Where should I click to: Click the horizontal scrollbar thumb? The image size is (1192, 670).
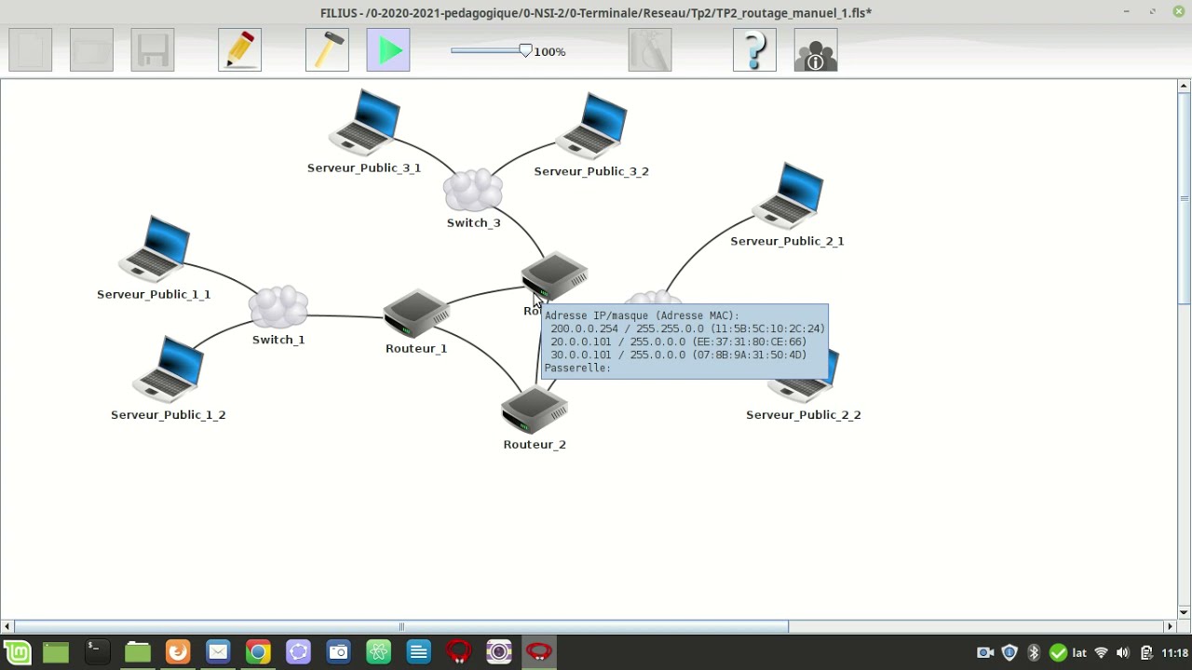click(400, 627)
